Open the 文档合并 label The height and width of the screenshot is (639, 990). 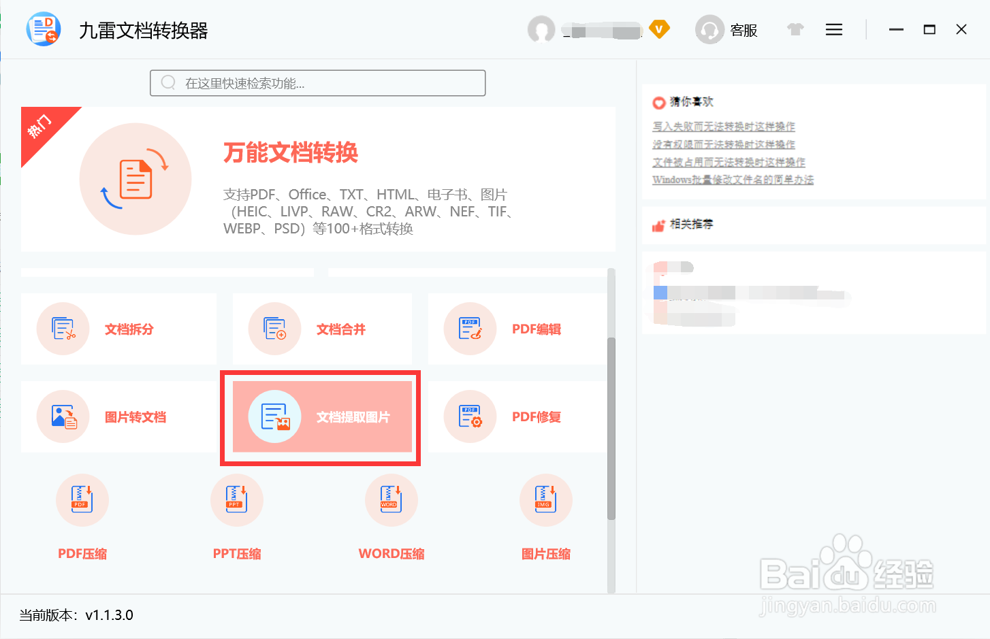(x=341, y=329)
